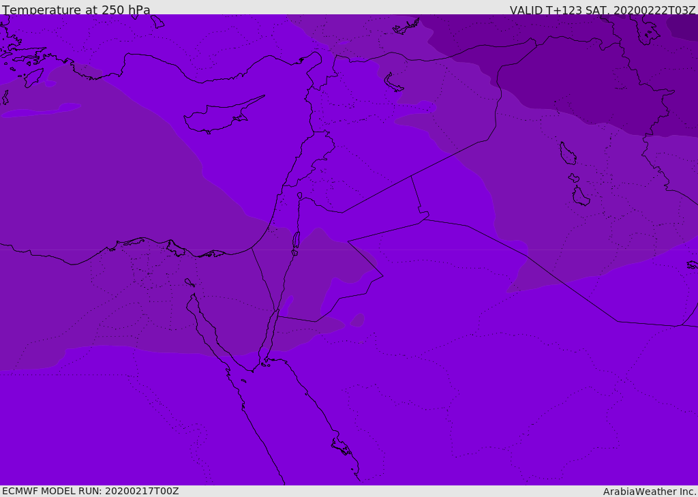Click the ArabiaWeather Inc. credit text

point(650,491)
